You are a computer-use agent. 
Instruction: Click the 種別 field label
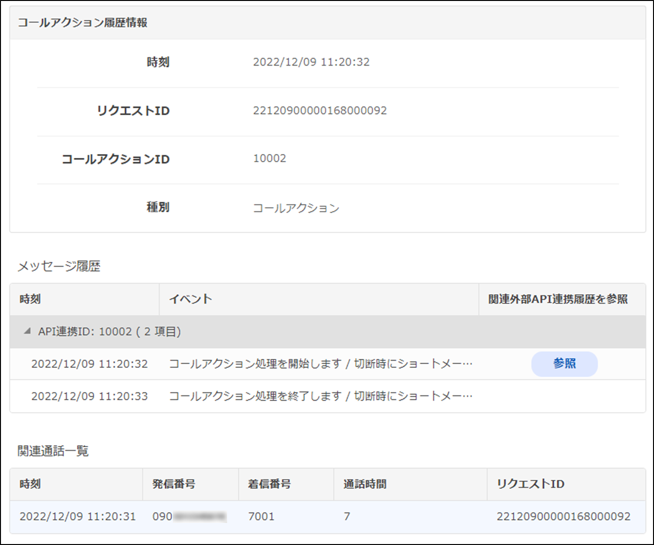(158, 207)
